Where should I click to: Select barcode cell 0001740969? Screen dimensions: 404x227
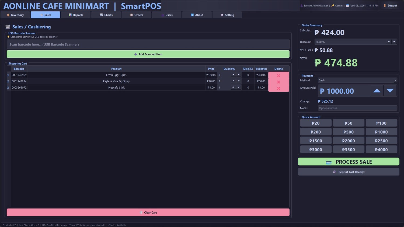click(19, 75)
